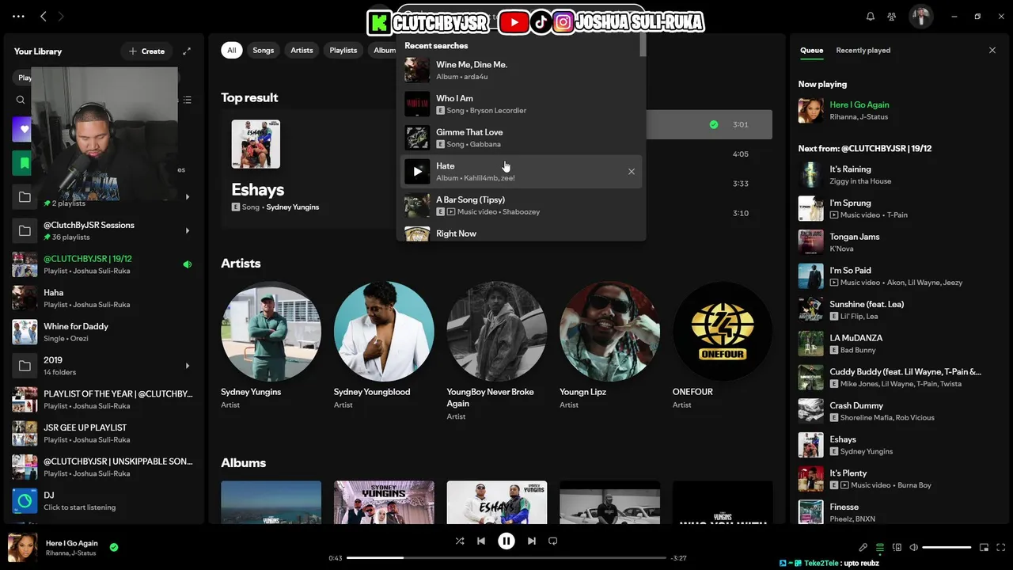Select the Songs filter chip
The image size is (1013, 570).
point(264,50)
